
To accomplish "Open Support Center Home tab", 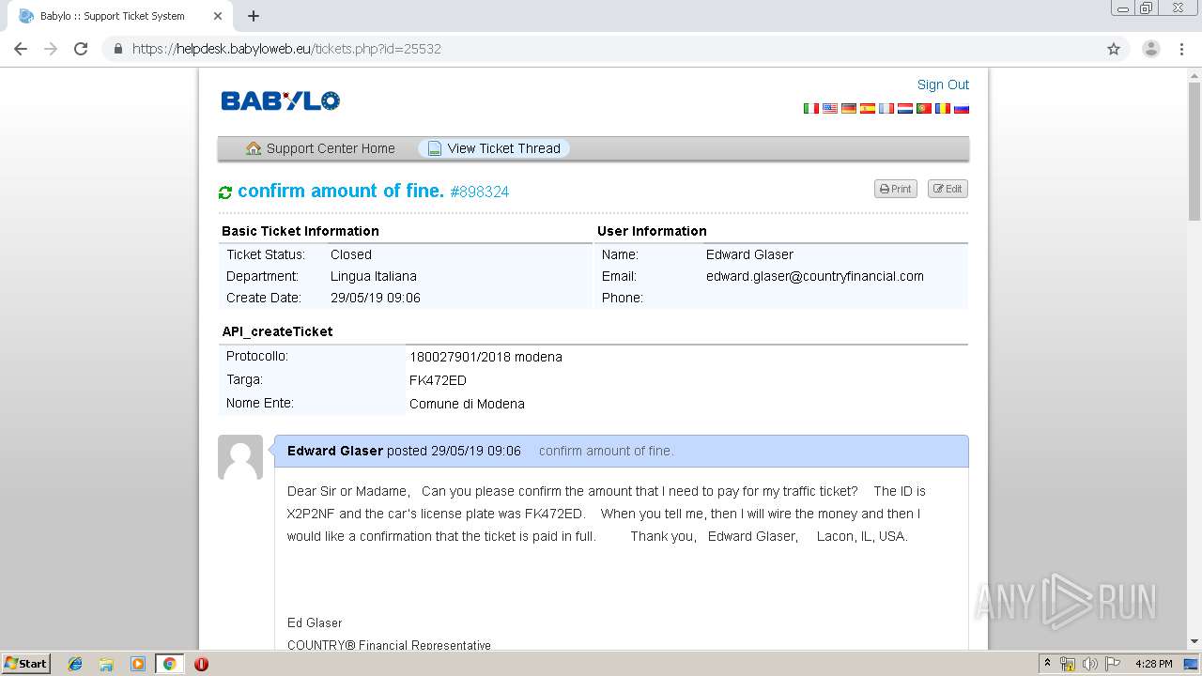I will (x=320, y=148).
